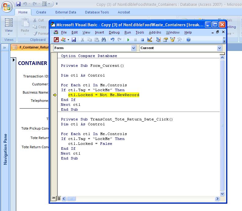Open the Add-Ins menu
The width and height of the screenshot is (242, 211).
(x=155, y=32)
